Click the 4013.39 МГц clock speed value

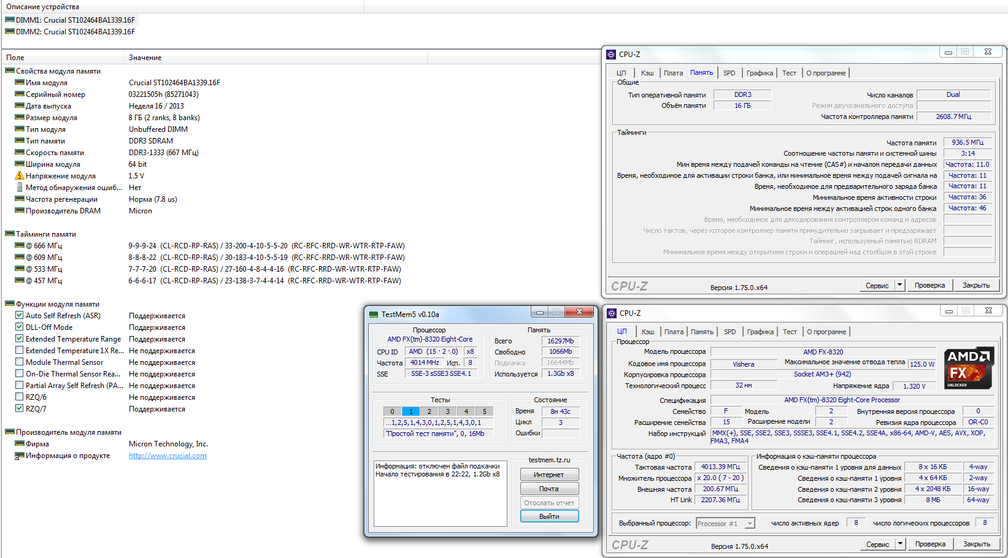point(720,467)
